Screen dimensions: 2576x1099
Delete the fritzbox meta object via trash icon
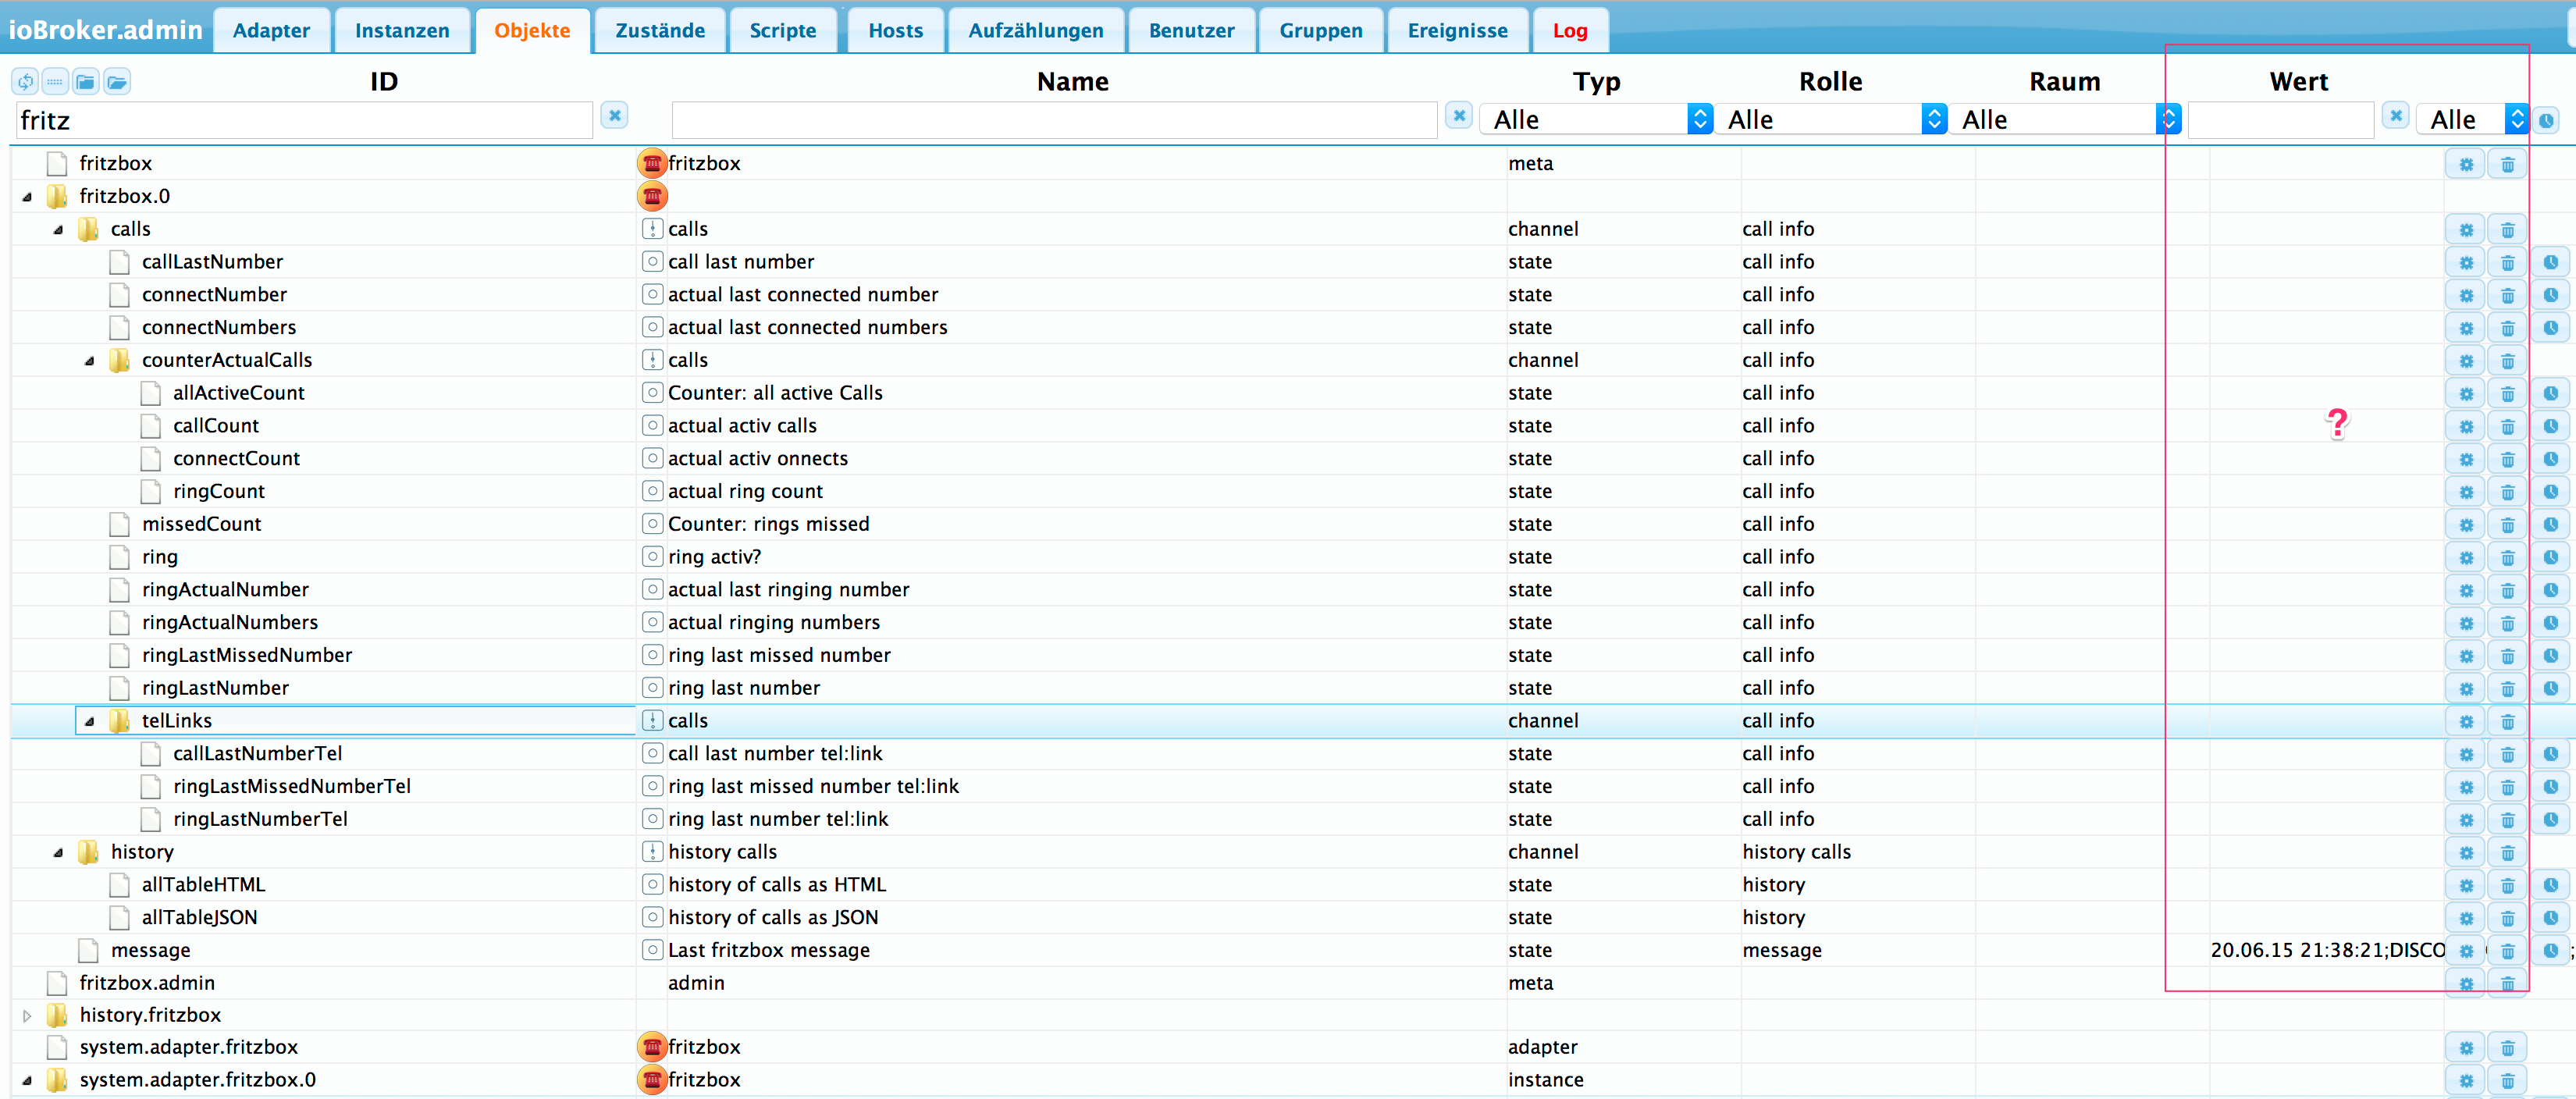coord(2507,165)
